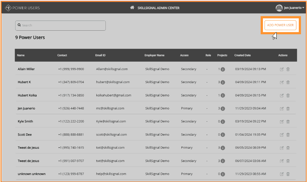Show project info for Scott Dee

coord(222,135)
